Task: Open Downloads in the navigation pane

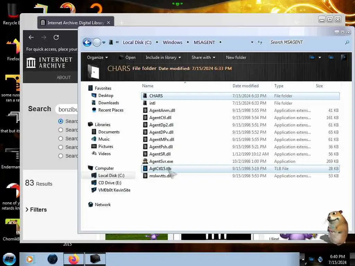Action: click(x=109, y=103)
